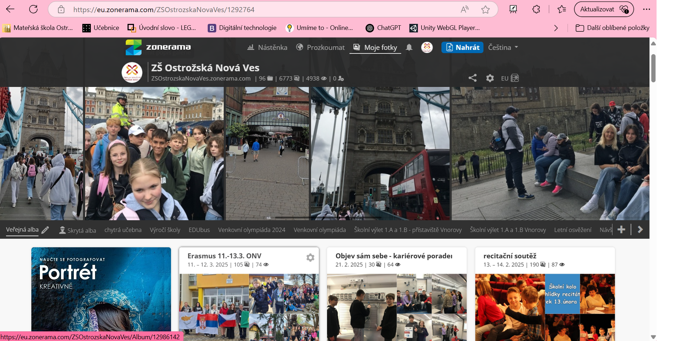The image size is (684, 341).
Task: Click the notification bell icon
Action: tap(409, 47)
